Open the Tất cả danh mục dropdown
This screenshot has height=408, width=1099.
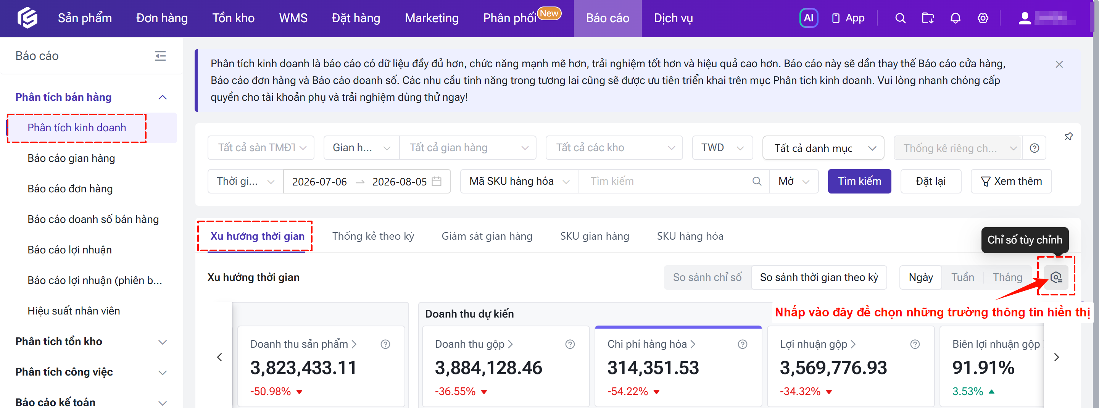tap(823, 148)
